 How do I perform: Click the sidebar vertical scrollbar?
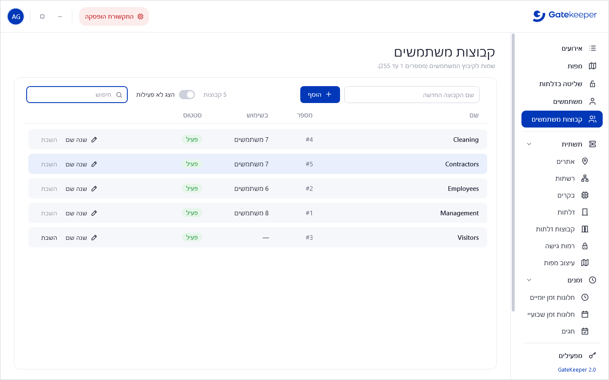click(513, 172)
